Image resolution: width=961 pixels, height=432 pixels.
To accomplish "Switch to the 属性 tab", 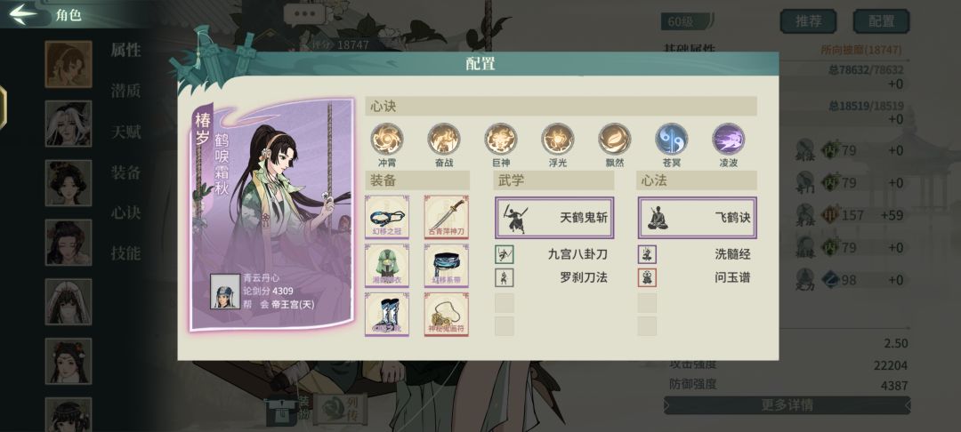I will pyautogui.click(x=125, y=50).
